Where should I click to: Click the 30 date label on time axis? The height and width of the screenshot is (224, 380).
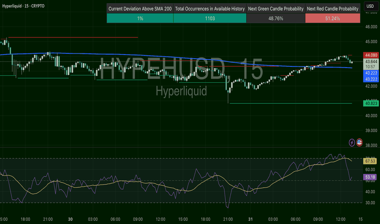click(70, 219)
